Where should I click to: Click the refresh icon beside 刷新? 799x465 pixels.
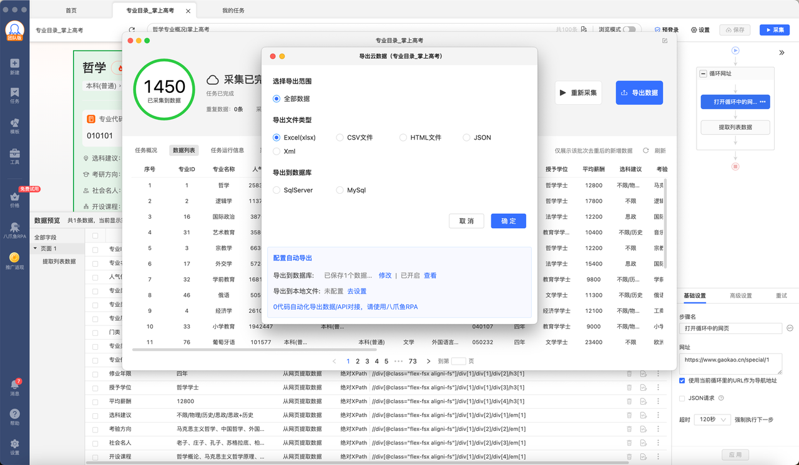coord(646,150)
